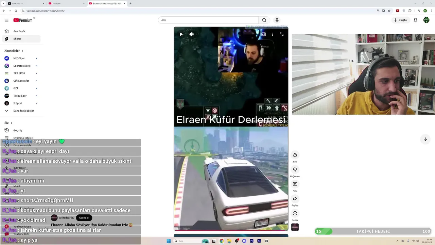Open the browser zoom indicator icon
Screen dimensions: 435x245
[x=378, y=11]
